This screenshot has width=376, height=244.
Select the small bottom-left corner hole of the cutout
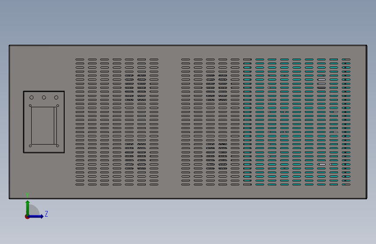coord(30,146)
